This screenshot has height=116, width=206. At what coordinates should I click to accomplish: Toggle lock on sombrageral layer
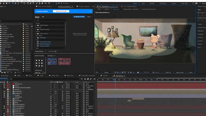click(4, 97)
